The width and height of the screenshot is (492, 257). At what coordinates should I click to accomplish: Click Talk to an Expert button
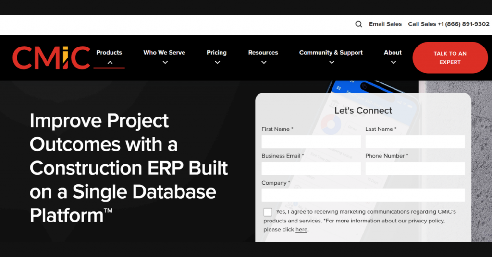tap(450, 58)
